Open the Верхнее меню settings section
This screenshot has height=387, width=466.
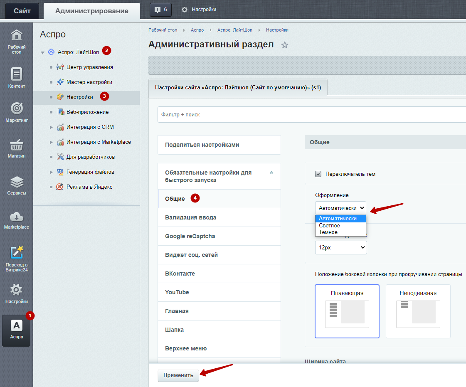[x=219, y=349]
